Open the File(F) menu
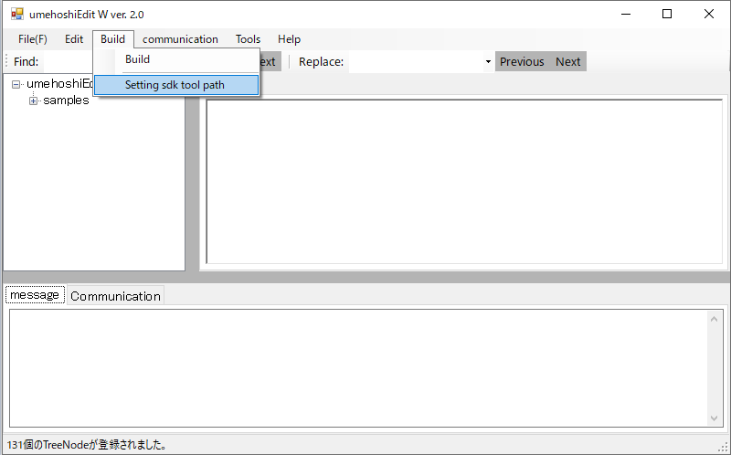Viewport: 731px width, 455px height. tap(32, 39)
